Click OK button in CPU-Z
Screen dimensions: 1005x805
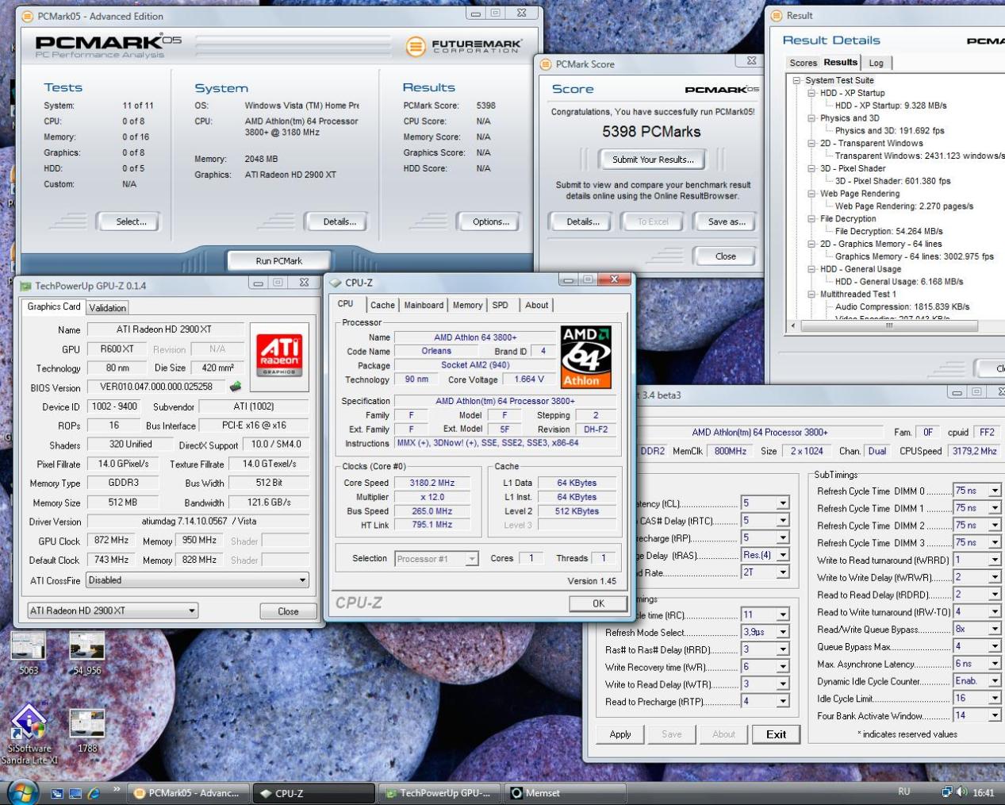tap(598, 603)
